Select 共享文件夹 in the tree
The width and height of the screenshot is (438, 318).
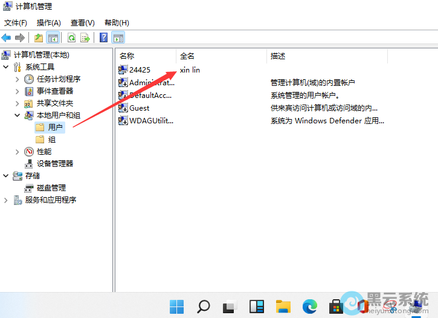click(55, 103)
